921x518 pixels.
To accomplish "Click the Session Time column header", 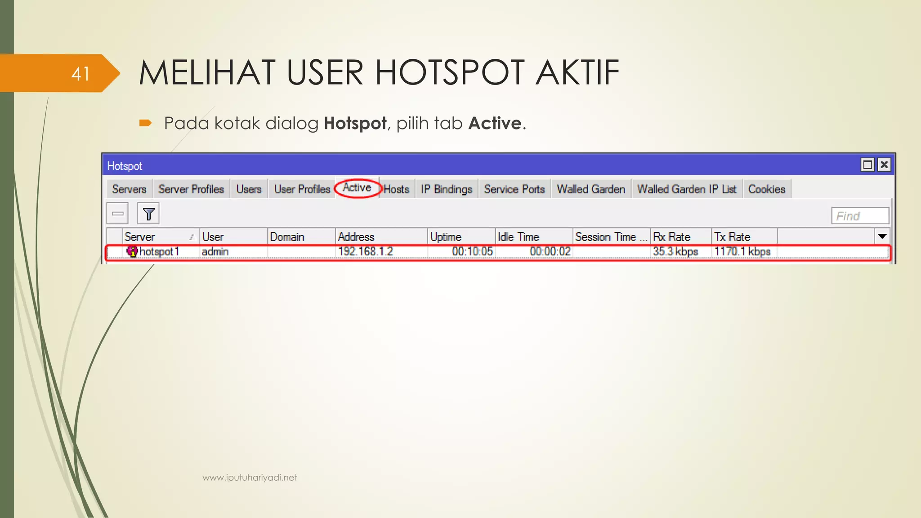I will click(x=612, y=237).
